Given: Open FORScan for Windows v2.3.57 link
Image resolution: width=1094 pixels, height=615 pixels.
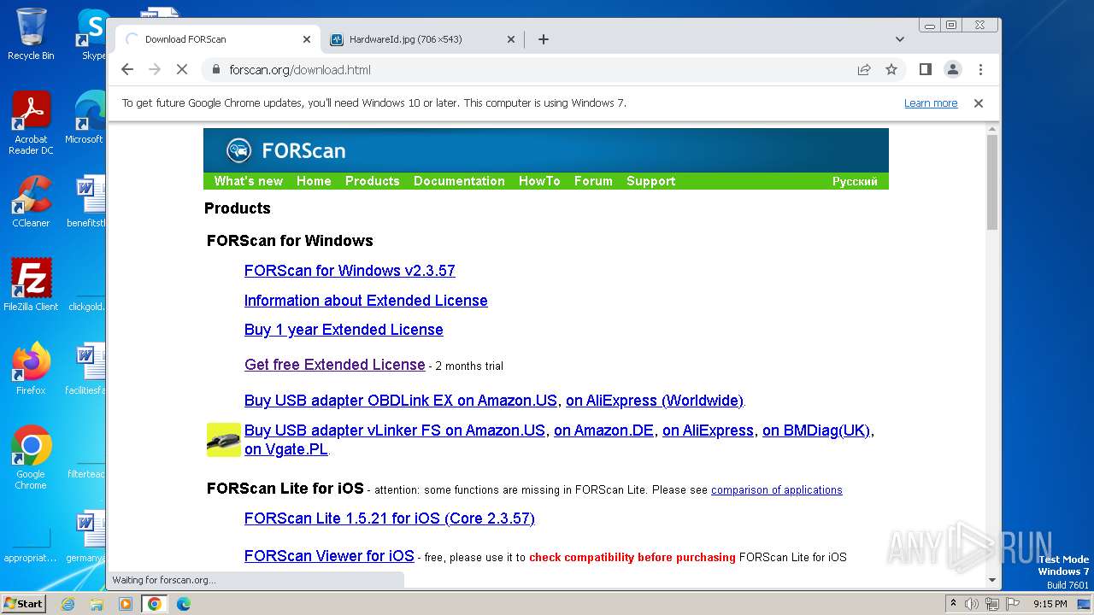Looking at the screenshot, I should (x=350, y=271).
